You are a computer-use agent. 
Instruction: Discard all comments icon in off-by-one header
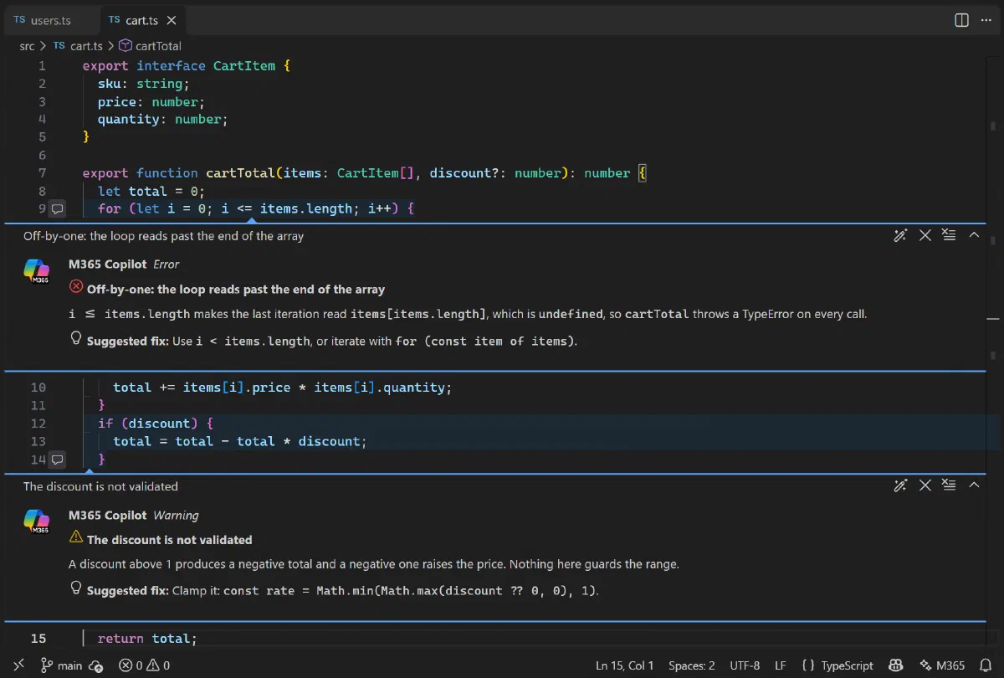949,235
